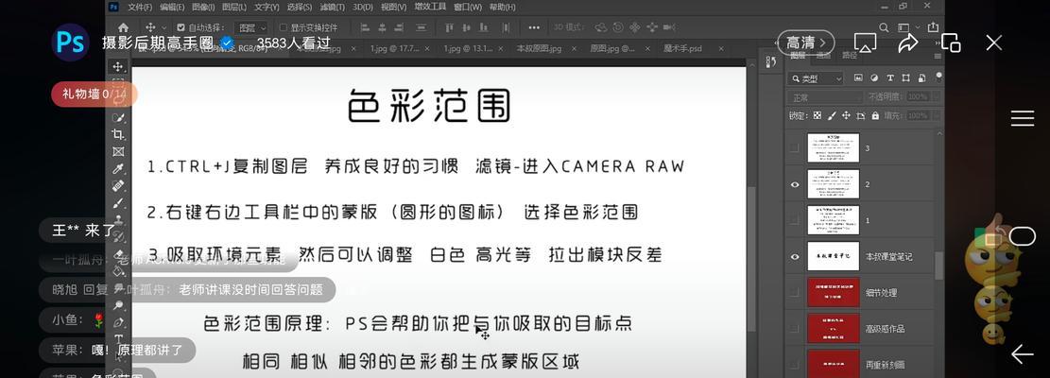Click align vertical centers icon

468,27
